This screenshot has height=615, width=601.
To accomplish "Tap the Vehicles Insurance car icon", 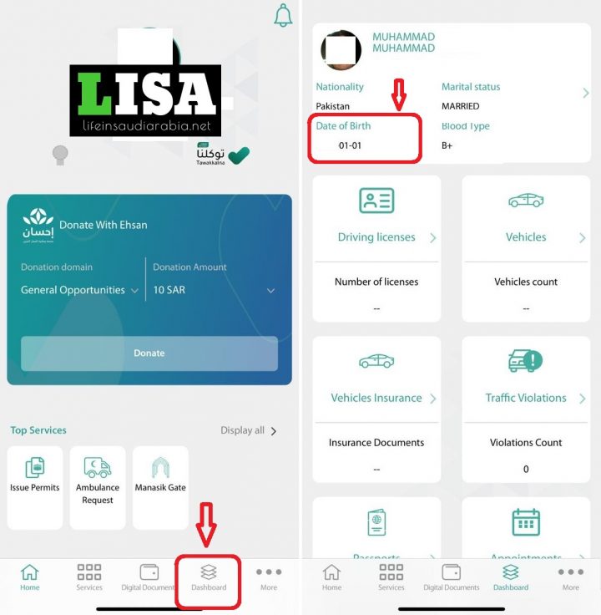I will click(376, 360).
